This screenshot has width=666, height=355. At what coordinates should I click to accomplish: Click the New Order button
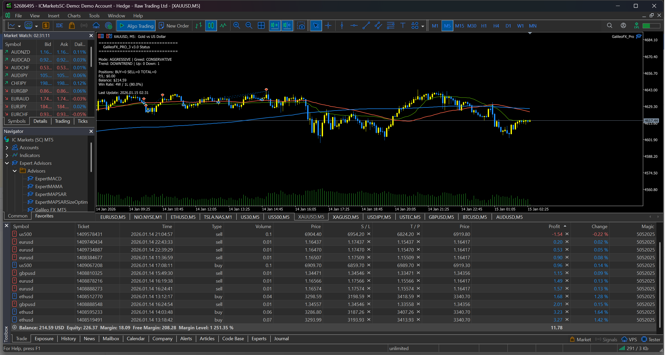pos(174,26)
